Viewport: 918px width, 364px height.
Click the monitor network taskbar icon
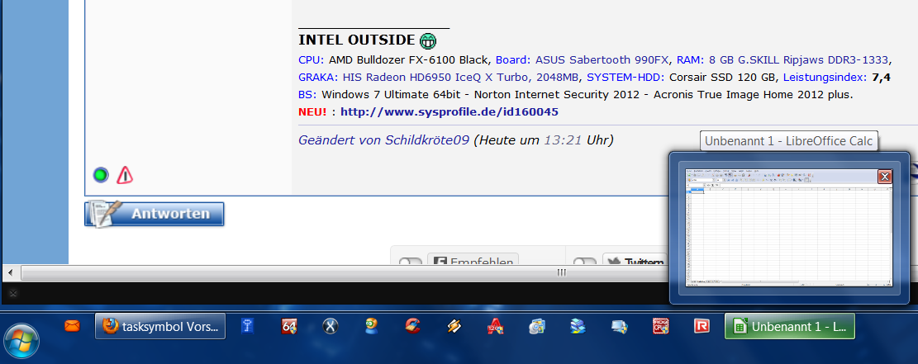pyautogui.click(x=619, y=327)
